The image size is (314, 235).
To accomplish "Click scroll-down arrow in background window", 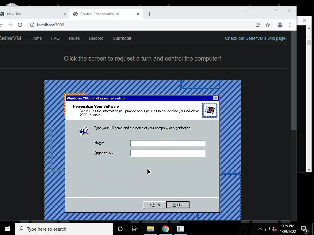I will (x=309, y=170).
